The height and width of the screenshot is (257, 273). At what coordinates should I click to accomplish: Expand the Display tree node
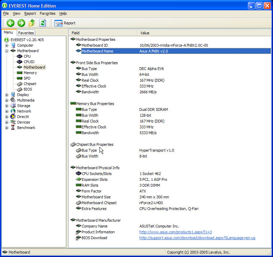[x=7, y=95]
